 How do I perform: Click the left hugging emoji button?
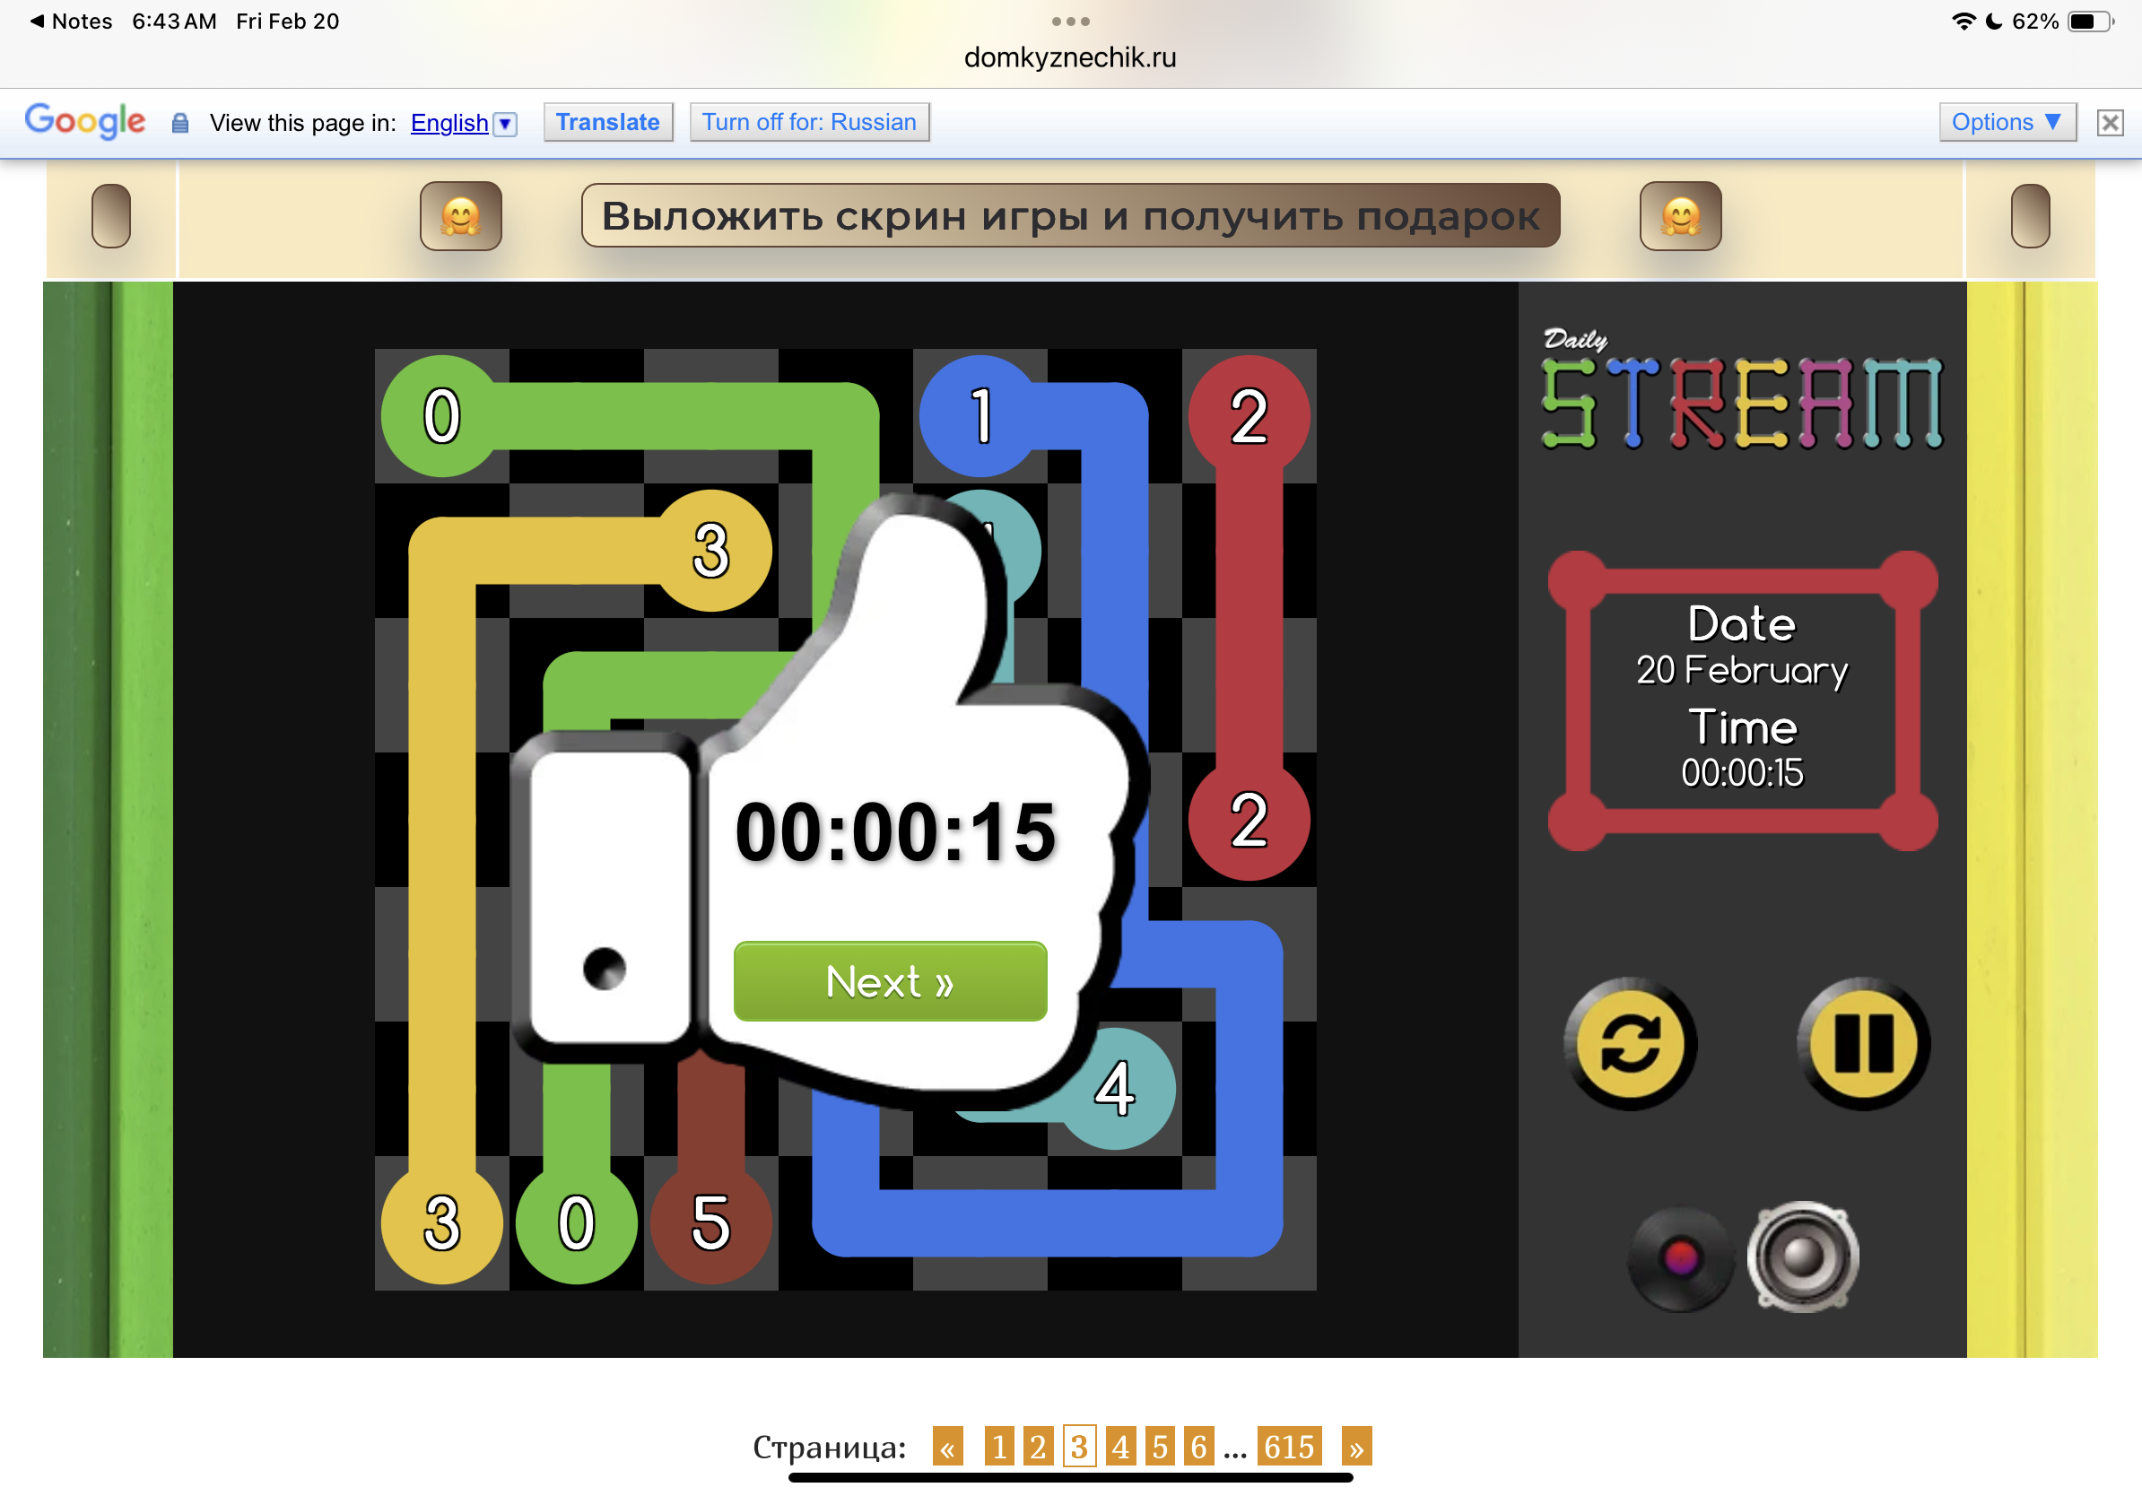461,216
